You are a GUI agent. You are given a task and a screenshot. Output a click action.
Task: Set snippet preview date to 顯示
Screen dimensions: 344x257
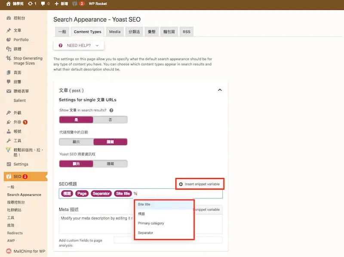click(x=76, y=142)
